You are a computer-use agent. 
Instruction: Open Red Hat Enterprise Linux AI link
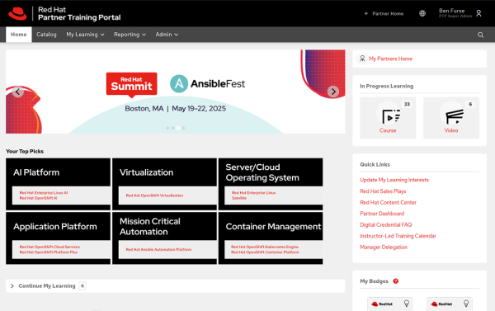(44, 192)
